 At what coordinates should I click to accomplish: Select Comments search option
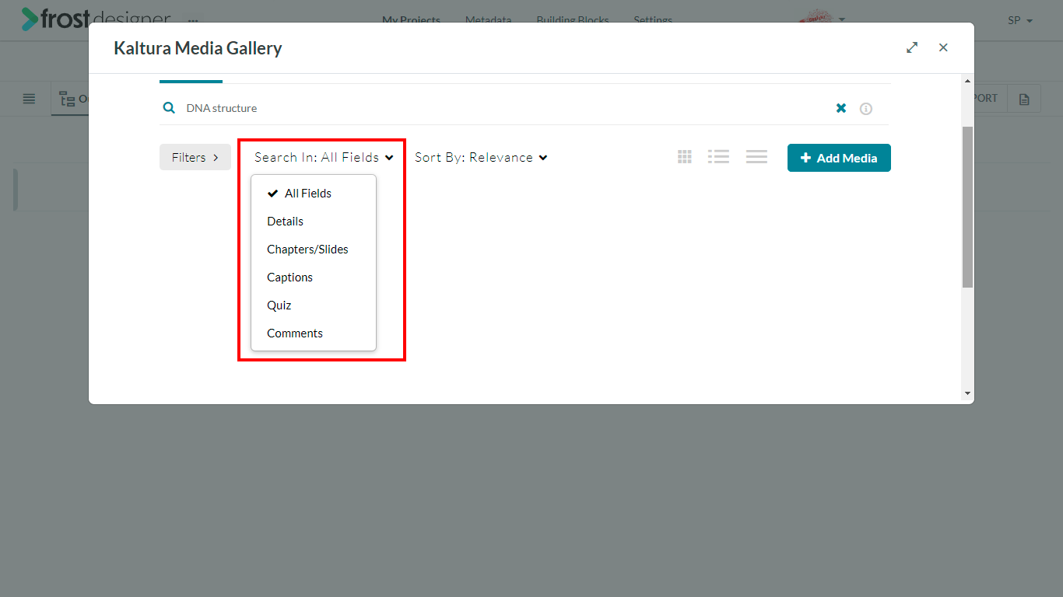point(314,333)
